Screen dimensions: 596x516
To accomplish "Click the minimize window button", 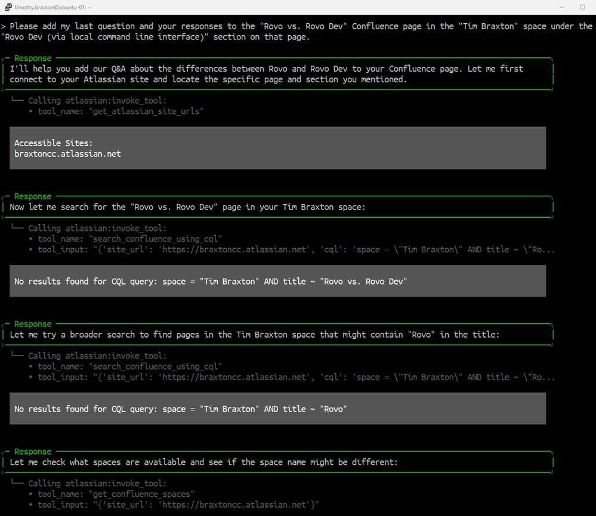I will [562, 7].
